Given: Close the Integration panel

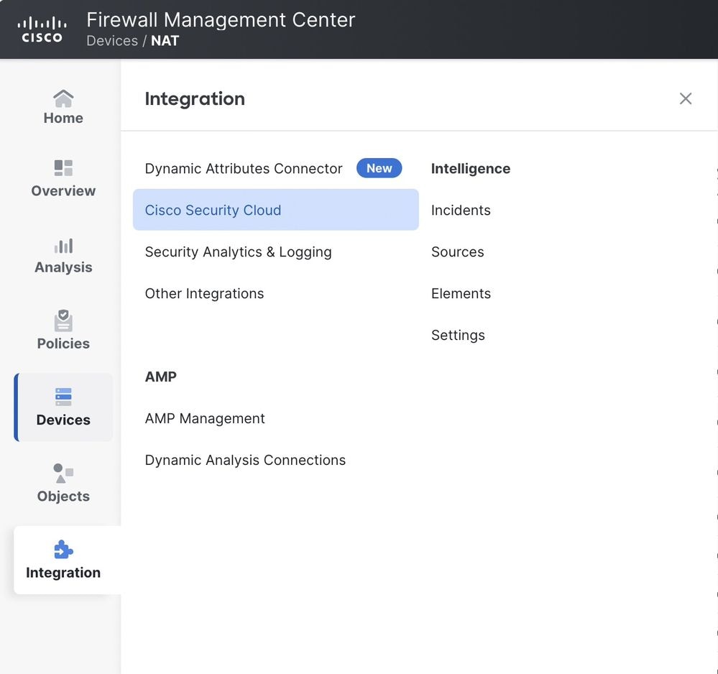Looking at the screenshot, I should 686,98.
